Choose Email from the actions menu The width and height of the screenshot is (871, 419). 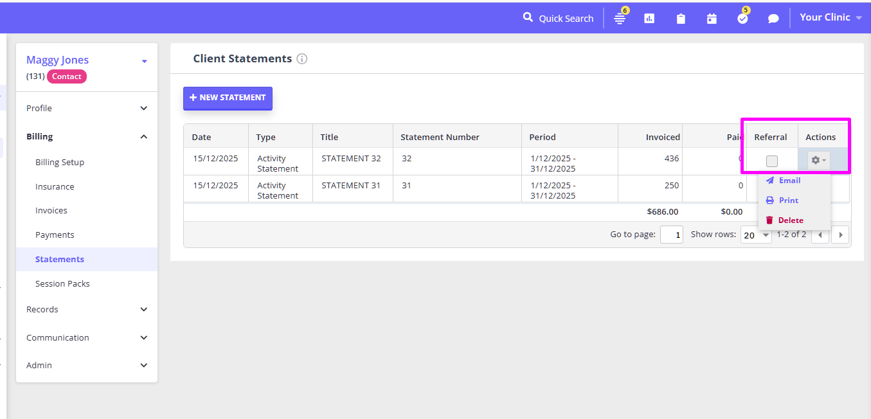[789, 181]
